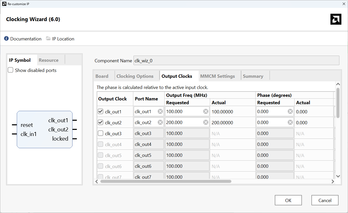Clear clk_out1 requested frequency 100.000
This screenshot has height=213, width=348.
(x=206, y=112)
